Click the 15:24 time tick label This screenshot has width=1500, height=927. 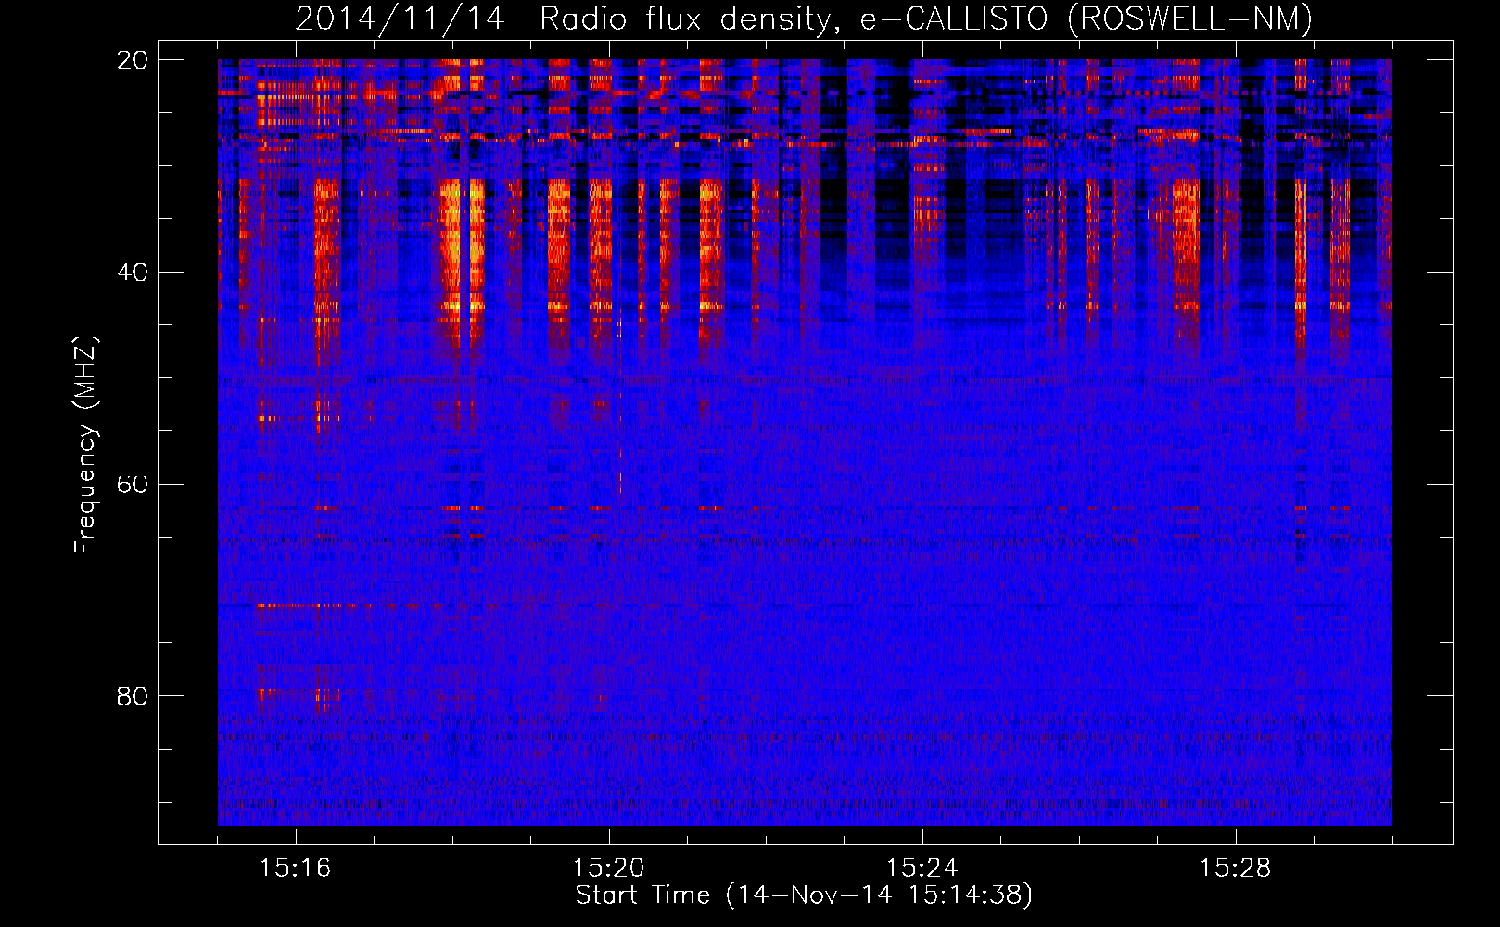(x=922, y=869)
